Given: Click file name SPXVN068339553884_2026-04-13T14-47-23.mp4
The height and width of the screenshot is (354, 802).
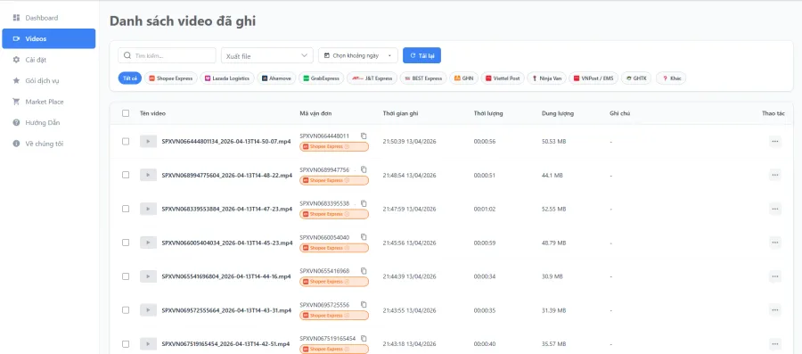Looking at the screenshot, I should point(226,209).
